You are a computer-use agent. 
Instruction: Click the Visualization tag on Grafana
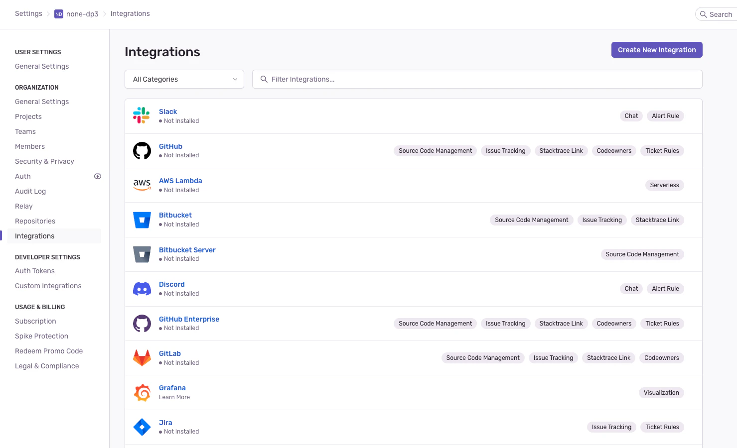click(661, 393)
